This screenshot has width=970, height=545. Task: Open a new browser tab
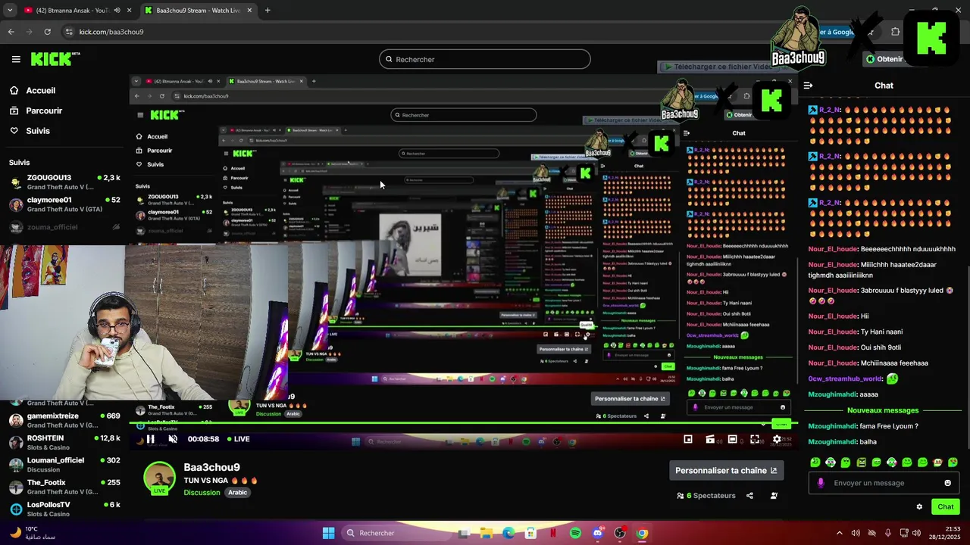pos(268,11)
